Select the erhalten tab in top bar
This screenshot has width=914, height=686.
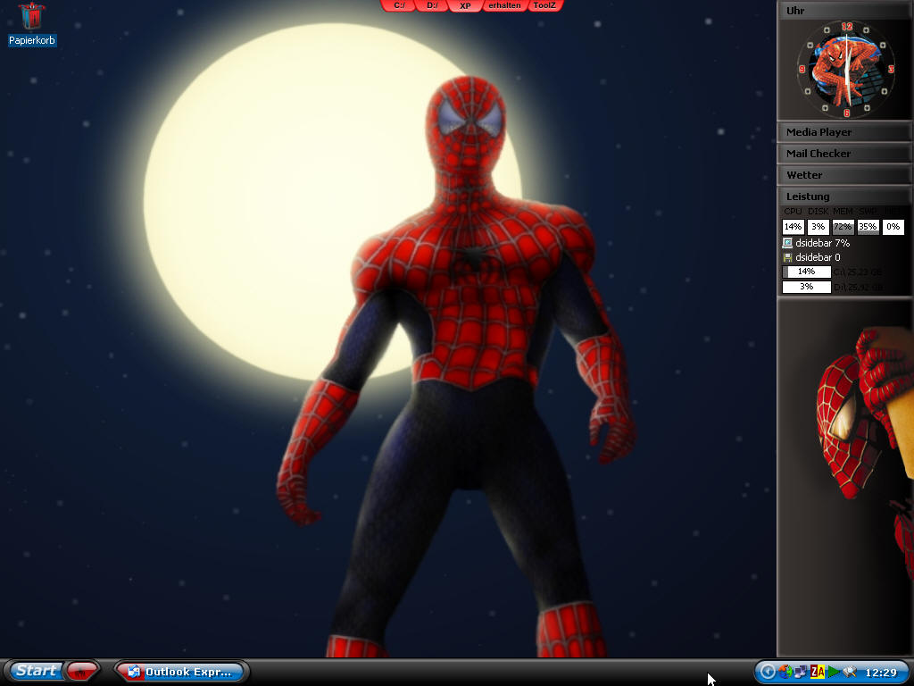[505, 6]
